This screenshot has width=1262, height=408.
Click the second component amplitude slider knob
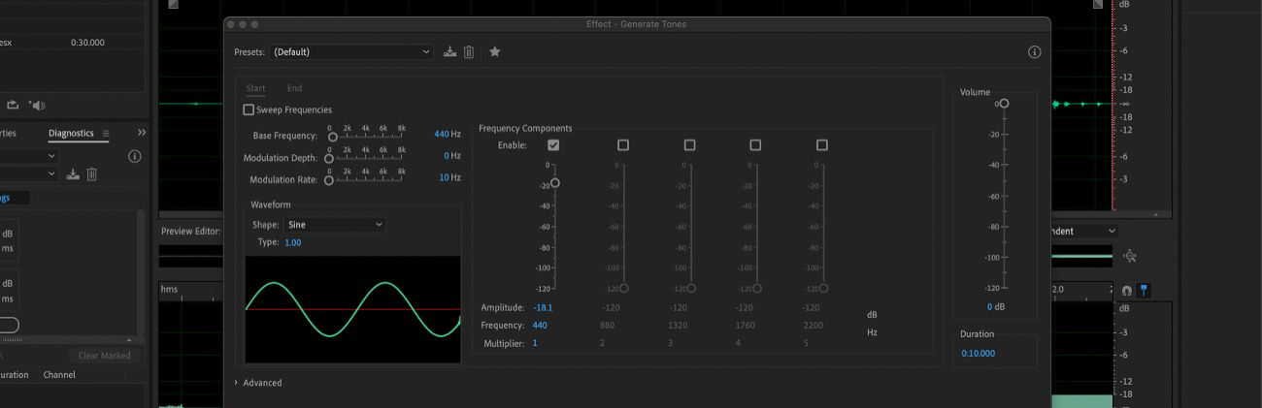(623, 288)
